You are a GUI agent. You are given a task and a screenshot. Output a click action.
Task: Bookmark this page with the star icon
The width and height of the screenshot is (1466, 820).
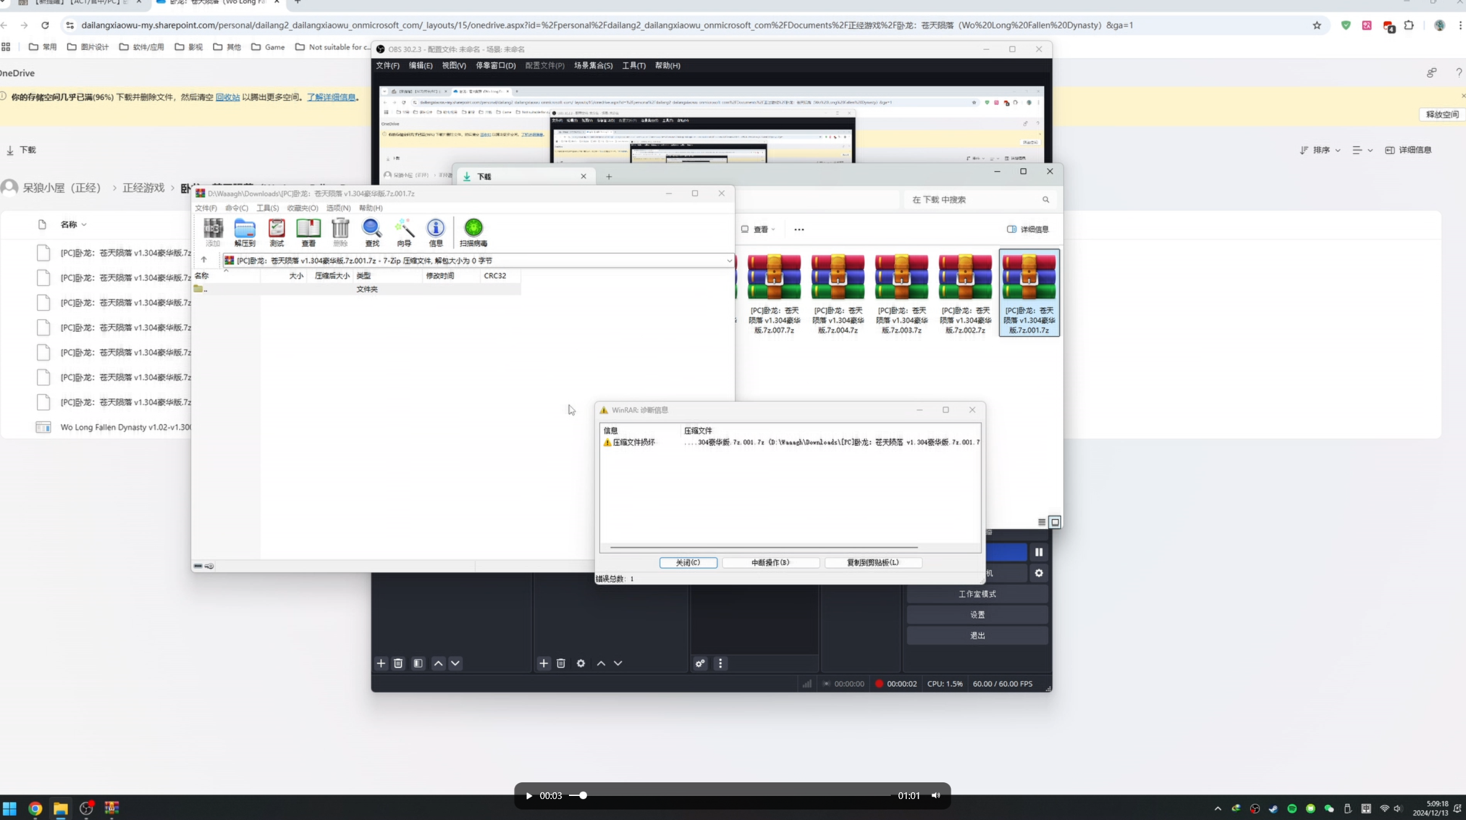coord(1316,25)
